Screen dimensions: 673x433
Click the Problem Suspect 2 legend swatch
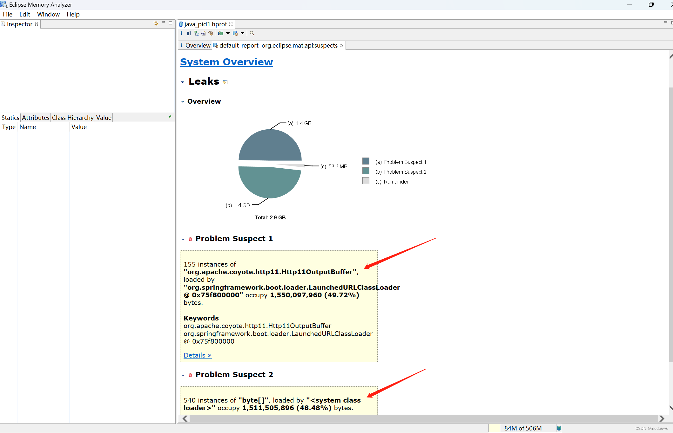(366, 171)
